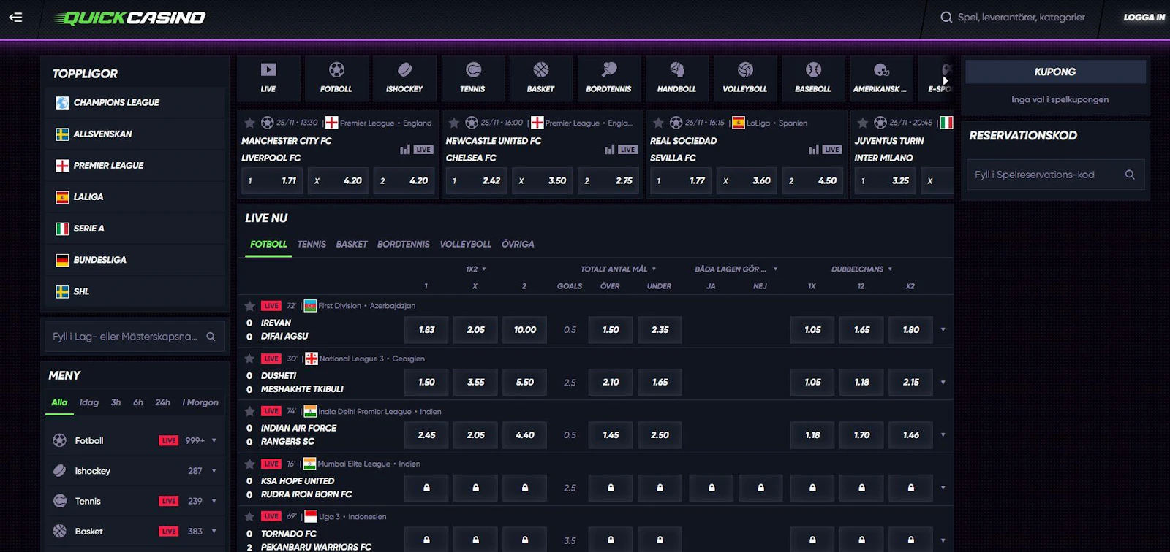Screen dimensions: 1170x552
Task: Click the Logga In button
Action: (1144, 17)
